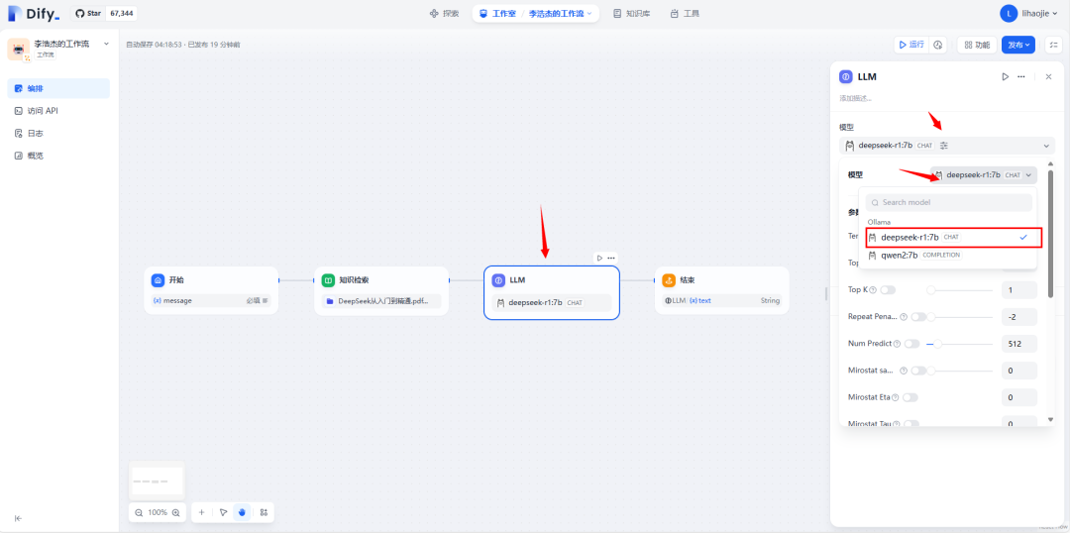Open 概览 (Overview) in the sidebar
The image size is (1070, 533).
coord(58,156)
